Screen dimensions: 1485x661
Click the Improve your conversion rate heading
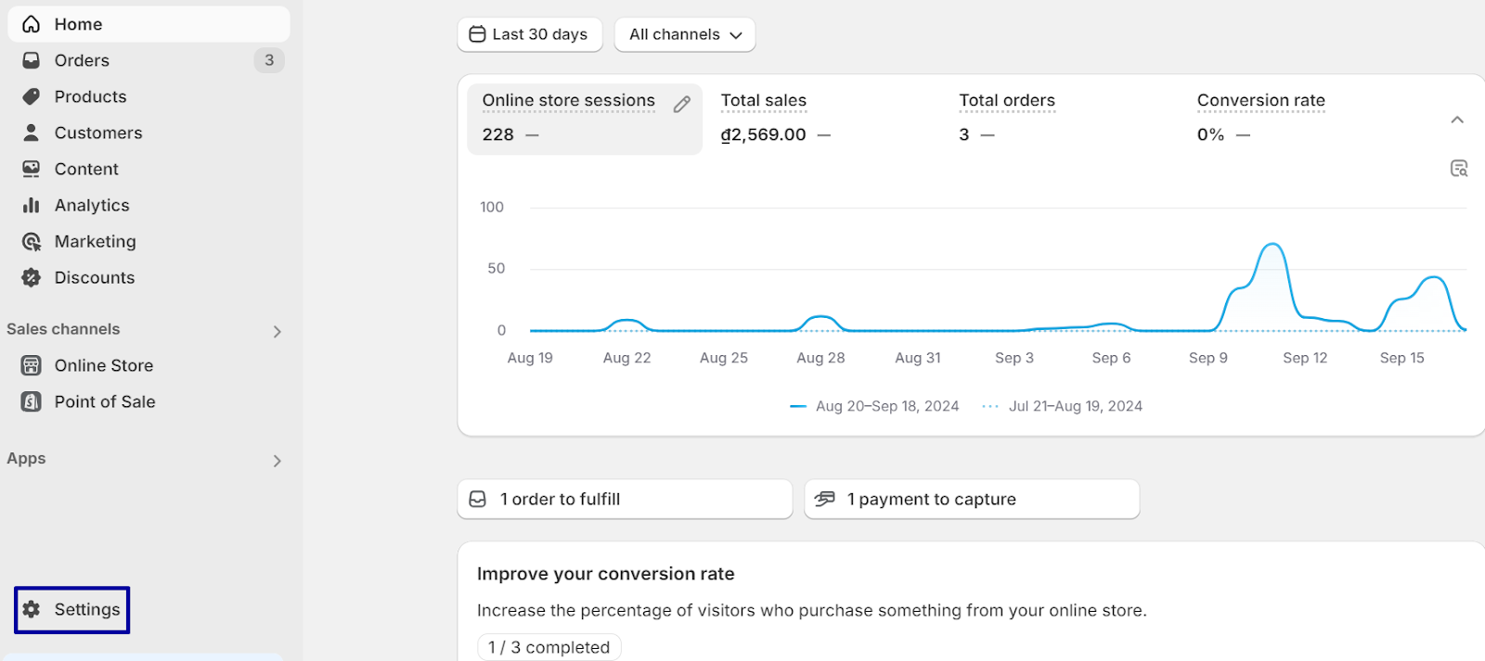(606, 574)
